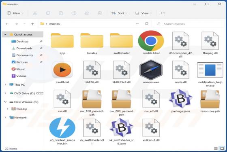Unpin Desktop from Quick access

(41, 41)
